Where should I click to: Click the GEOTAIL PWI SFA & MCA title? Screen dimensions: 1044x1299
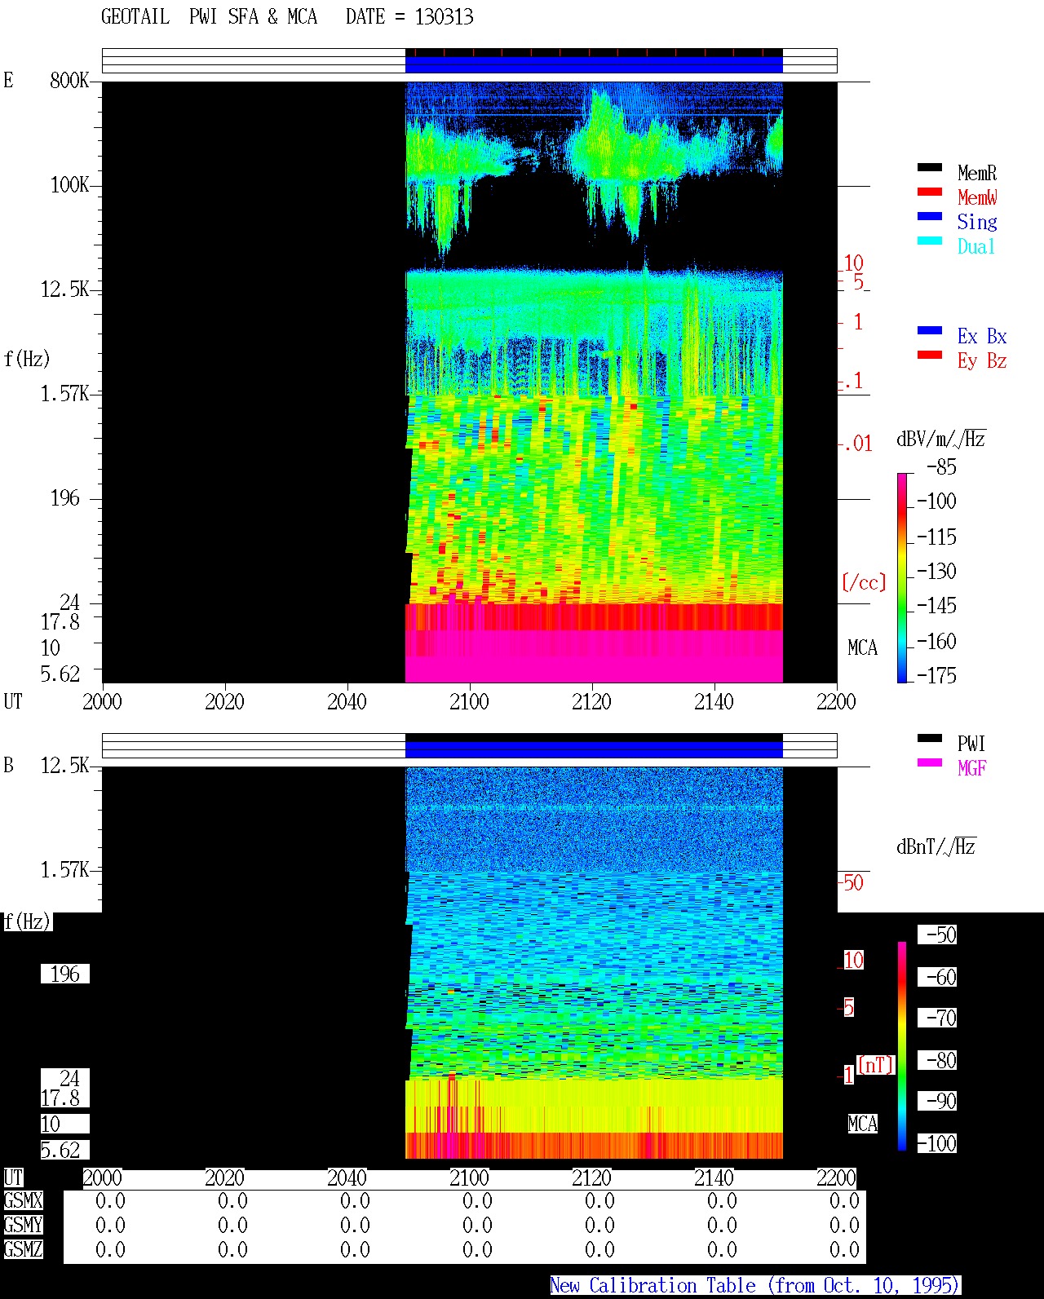tap(209, 17)
